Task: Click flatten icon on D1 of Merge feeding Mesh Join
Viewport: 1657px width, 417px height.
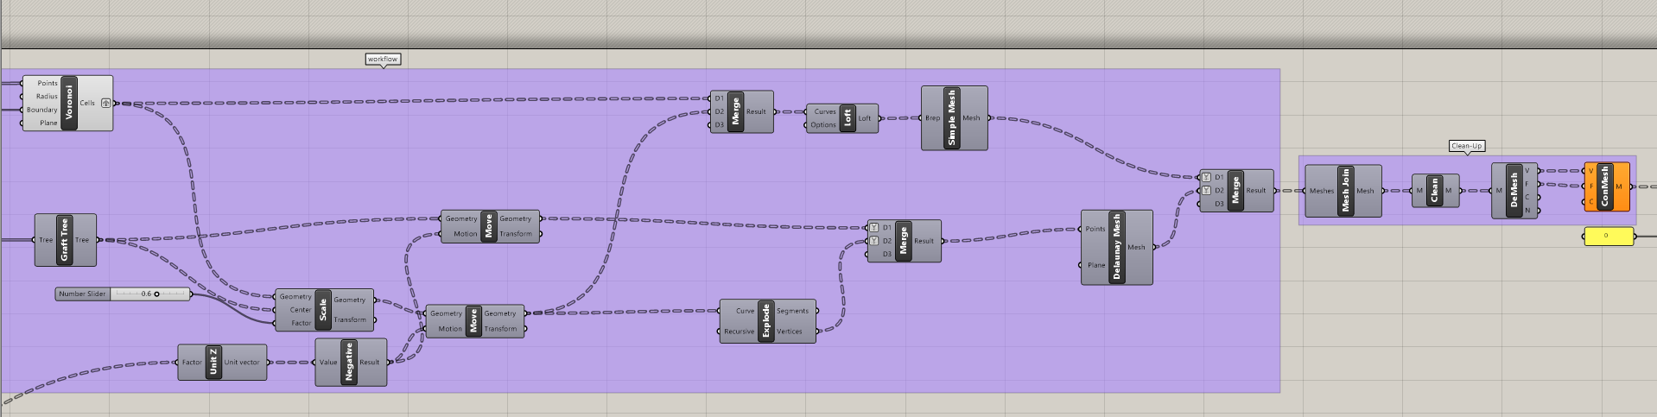Action: (1206, 177)
